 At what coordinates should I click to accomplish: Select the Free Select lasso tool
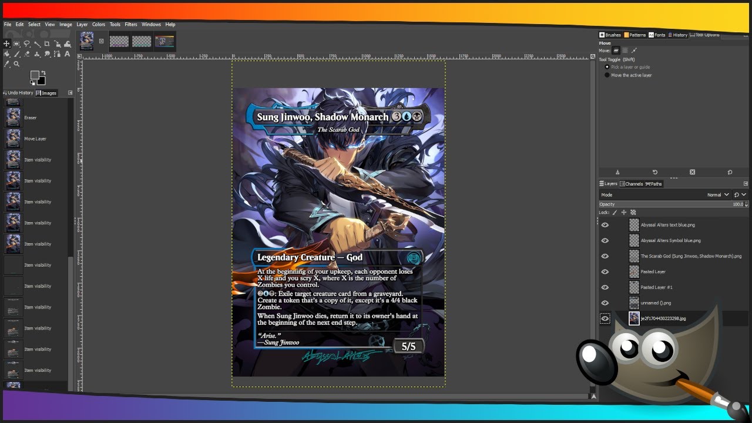tap(26, 43)
